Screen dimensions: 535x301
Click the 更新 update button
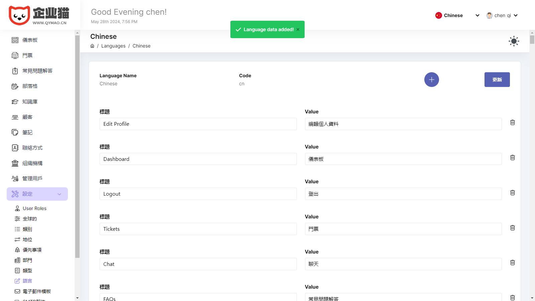click(x=497, y=80)
